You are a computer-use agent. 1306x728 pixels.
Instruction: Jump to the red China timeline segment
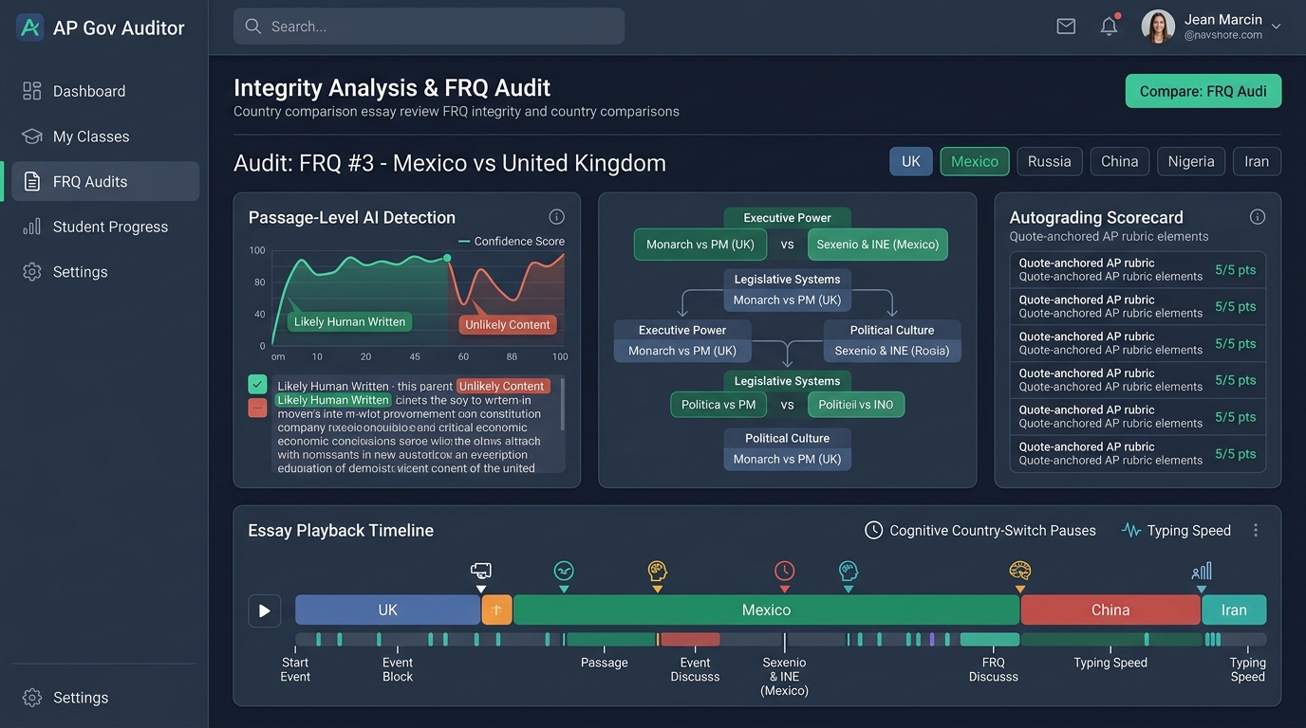pos(1110,610)
